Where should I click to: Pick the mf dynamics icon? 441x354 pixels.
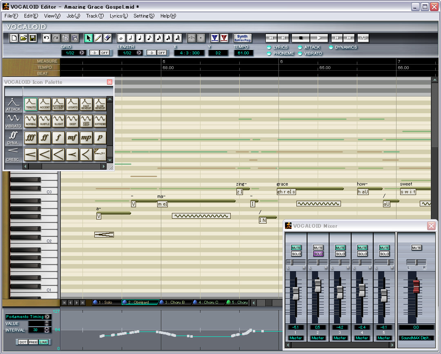72,138
